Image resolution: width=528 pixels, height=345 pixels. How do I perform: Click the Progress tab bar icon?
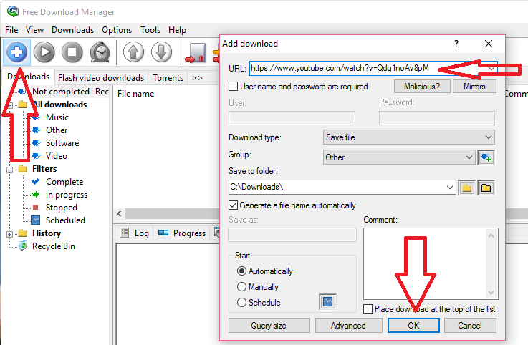(163, 233)
